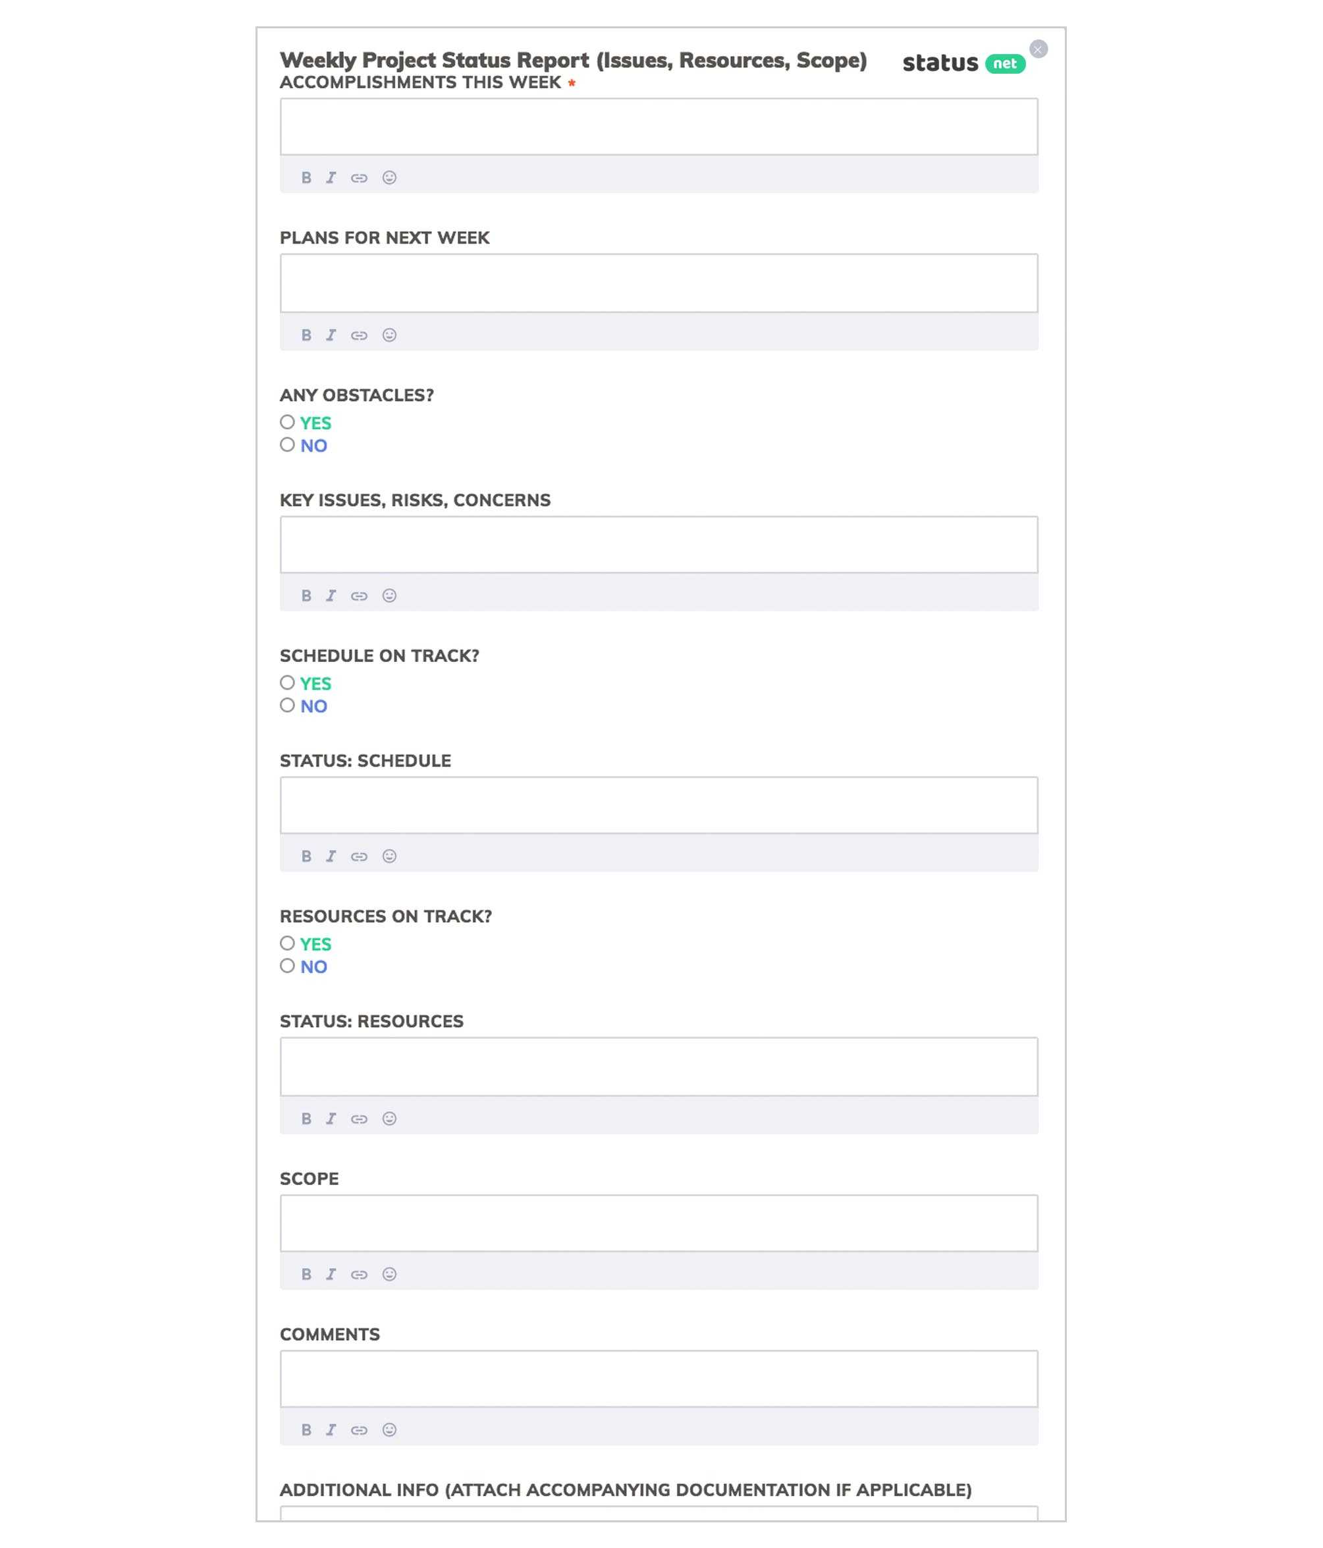The image size is (1323, 1548).
Task: Click the Emoji icon in Status Schedule editor
Action: point(390,856)
